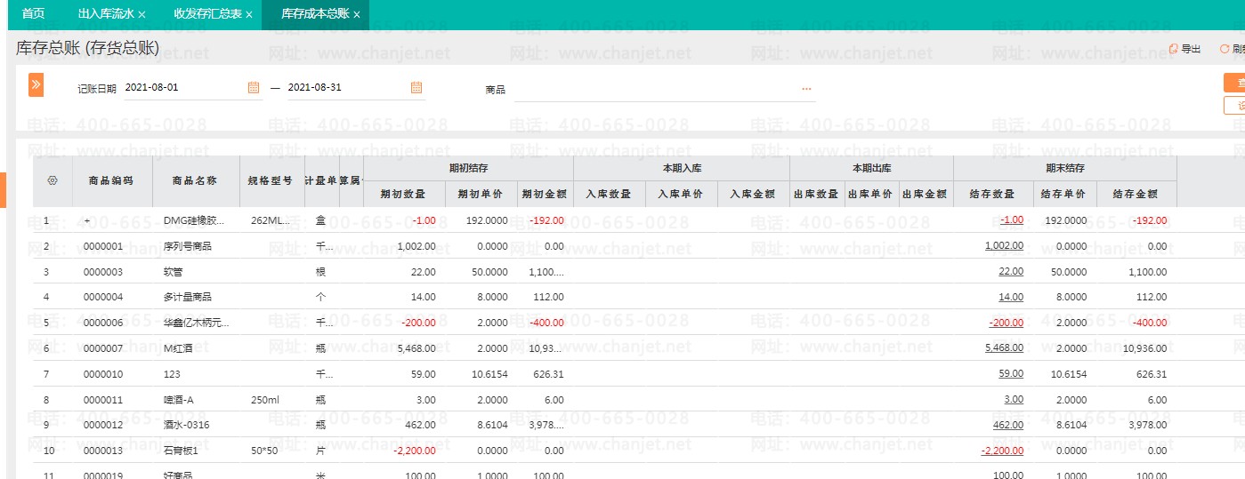1245x479 pixels.
Task: Open ending quantity link 59.00
Action: [1011, 373]
